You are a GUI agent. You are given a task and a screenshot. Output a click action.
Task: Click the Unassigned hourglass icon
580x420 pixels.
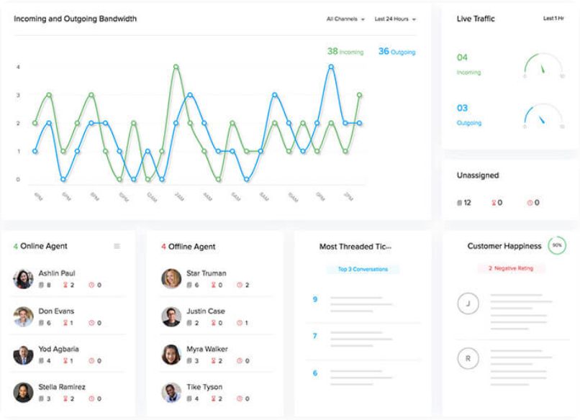494,203
